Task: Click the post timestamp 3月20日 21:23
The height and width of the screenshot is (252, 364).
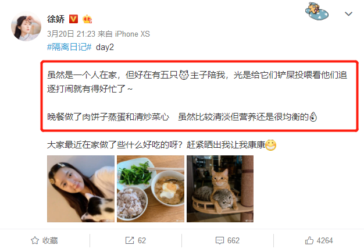Action: click(x=71, y=34)
